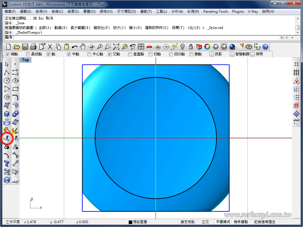The height and width of the screenshot is (227, 303).
Task: Enable the 垂直點 object snap
Action: click(130, 54)
